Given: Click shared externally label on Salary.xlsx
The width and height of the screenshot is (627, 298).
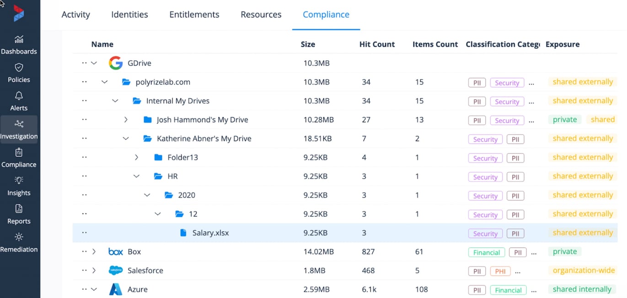Looking at the screenshot, I should coord(582,233).
